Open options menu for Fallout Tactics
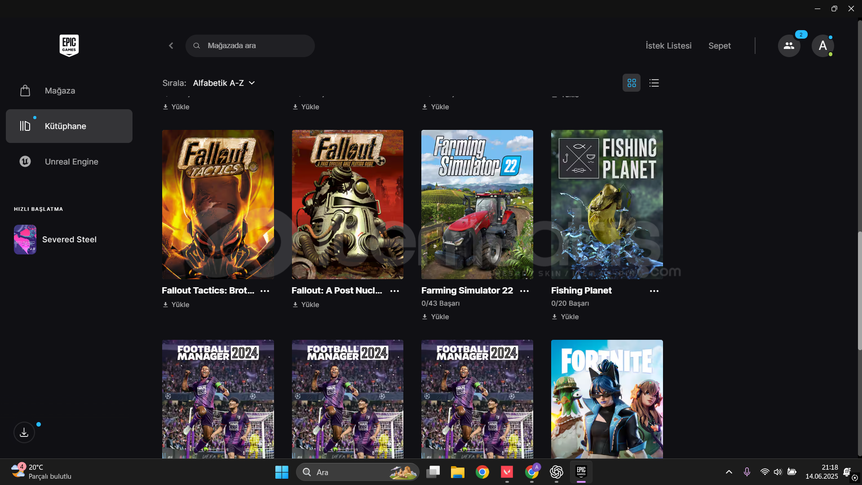Viewport: 862px width, 485px height. (x=265, y=291)
